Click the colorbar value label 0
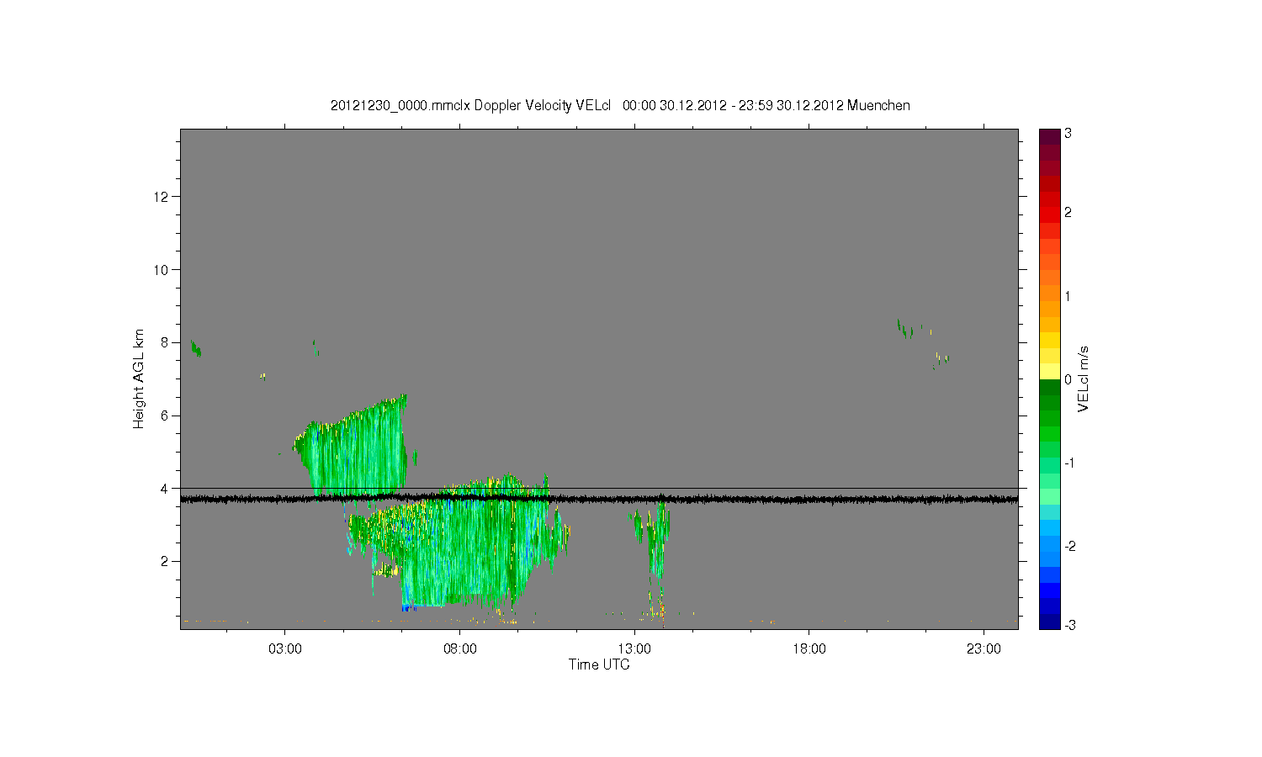The width and height of the screenshot is (1262, 757). click(x=1068, y=379)
